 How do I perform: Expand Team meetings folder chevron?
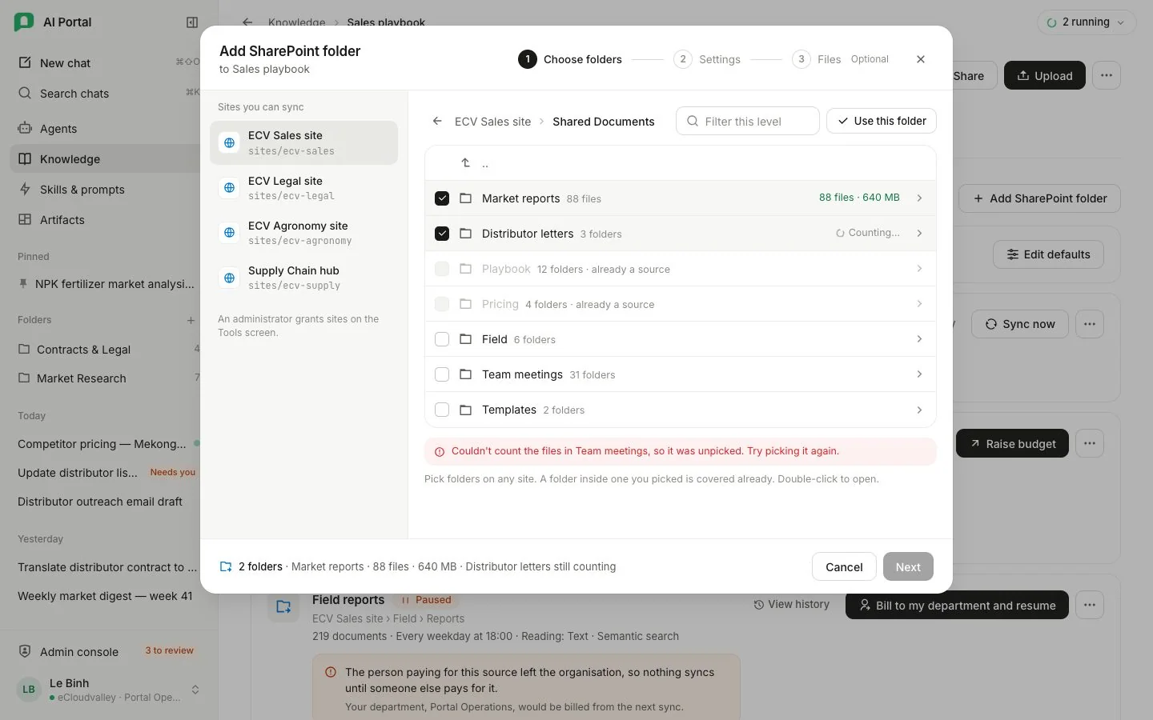(919, 374)
